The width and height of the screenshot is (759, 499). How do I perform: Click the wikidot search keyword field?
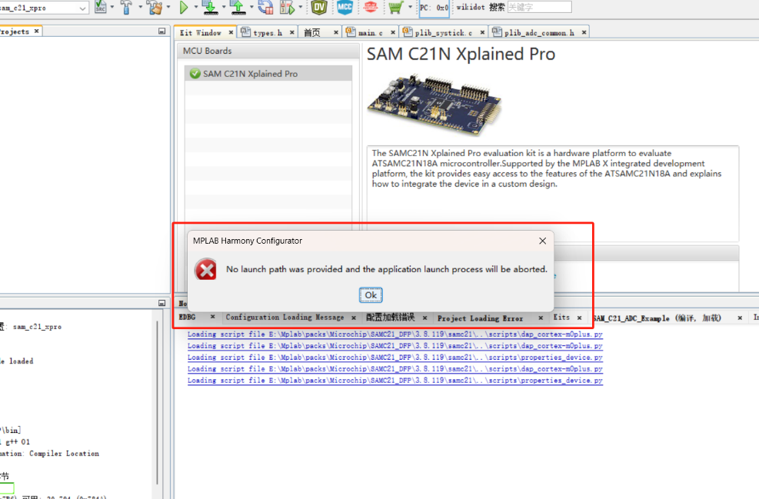click(x=539, y=7)
